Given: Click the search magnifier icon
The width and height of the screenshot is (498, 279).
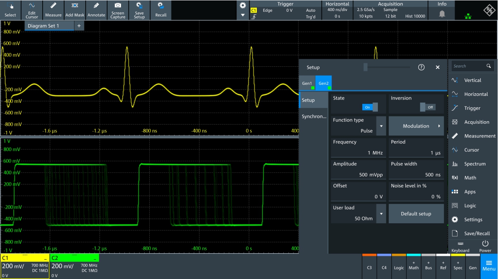Looking at the screenshot, I should tap(488, 66).
